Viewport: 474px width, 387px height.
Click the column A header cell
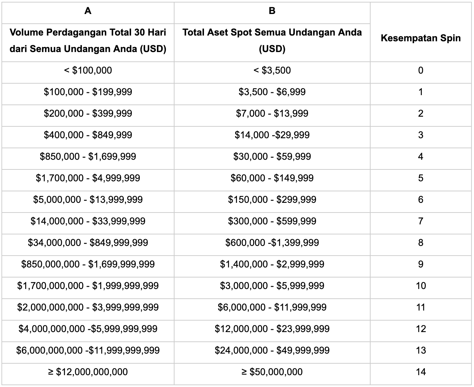(88, 11)
